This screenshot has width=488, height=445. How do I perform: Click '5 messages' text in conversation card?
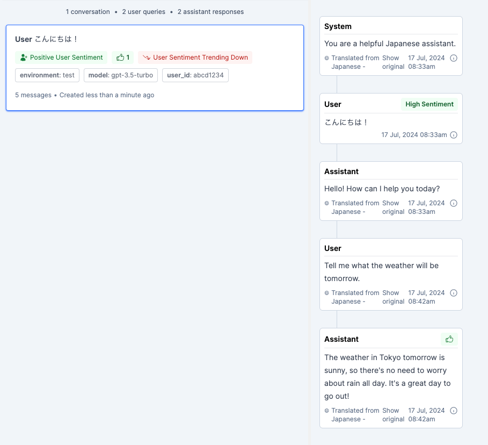(x=33, y=95)
